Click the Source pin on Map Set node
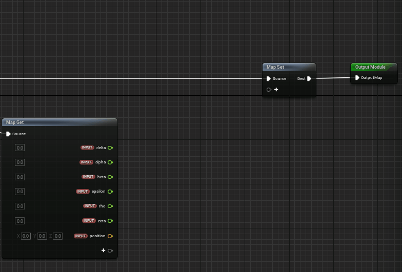 [268, 79]
